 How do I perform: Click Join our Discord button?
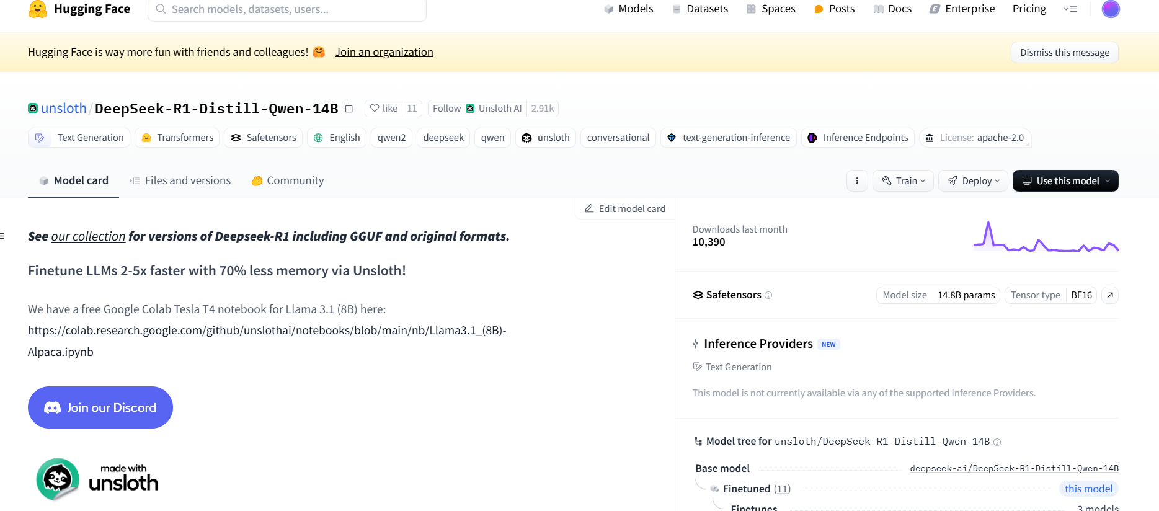point(100,407)
